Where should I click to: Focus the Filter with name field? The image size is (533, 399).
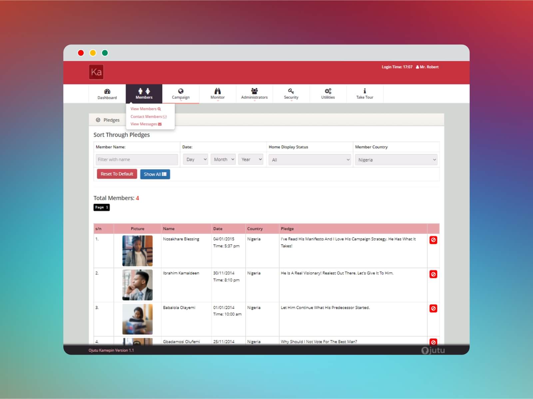137,159
